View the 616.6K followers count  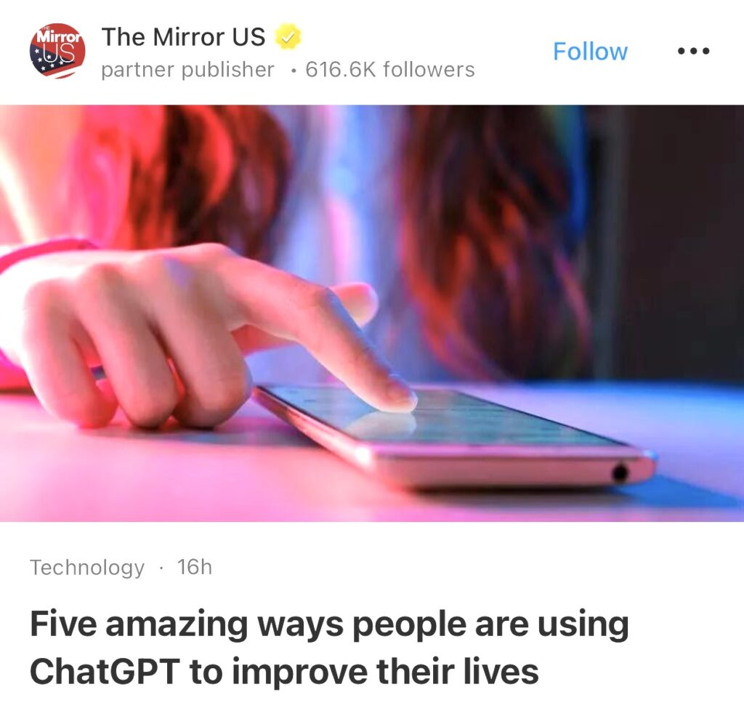coord(390,70)
